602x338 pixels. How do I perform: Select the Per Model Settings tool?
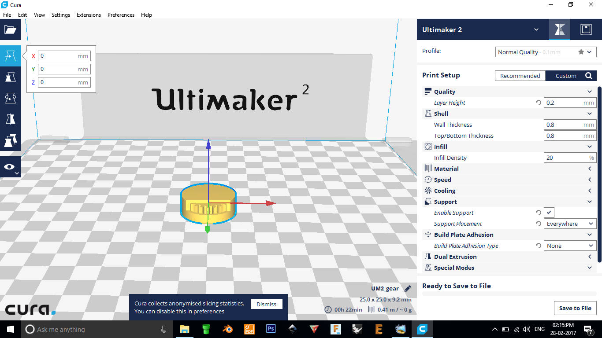point(10,140)
